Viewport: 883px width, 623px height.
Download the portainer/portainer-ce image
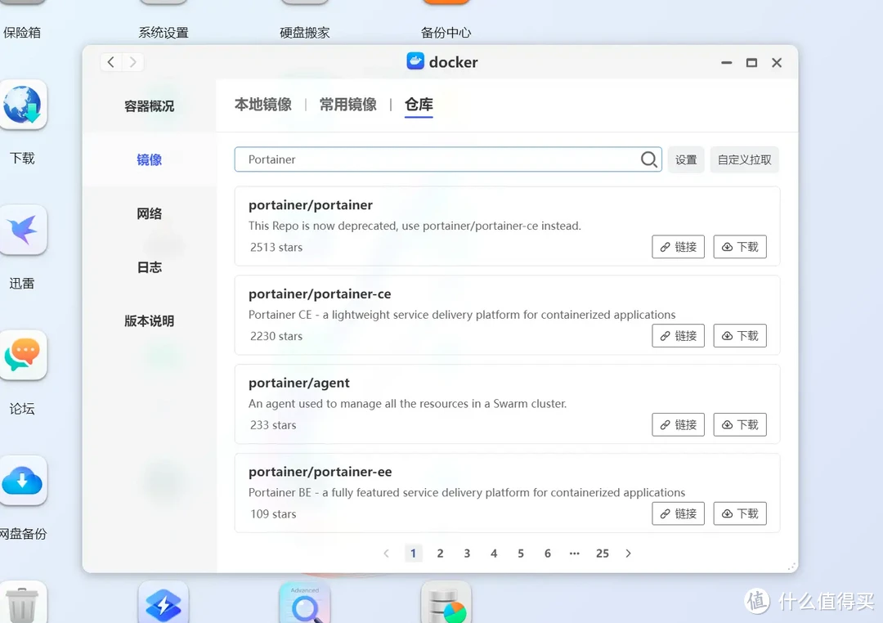pyautogui.click(x=739, y=335)
